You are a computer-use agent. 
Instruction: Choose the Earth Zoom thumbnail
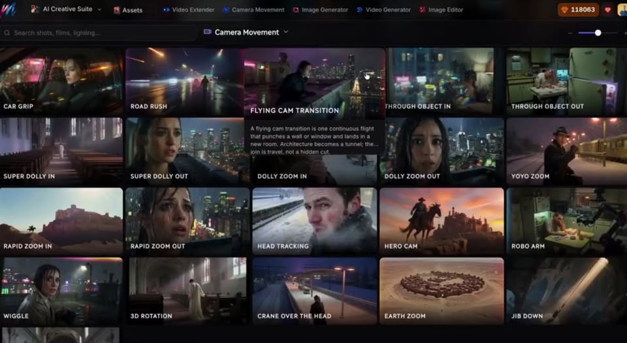(442, 291)
